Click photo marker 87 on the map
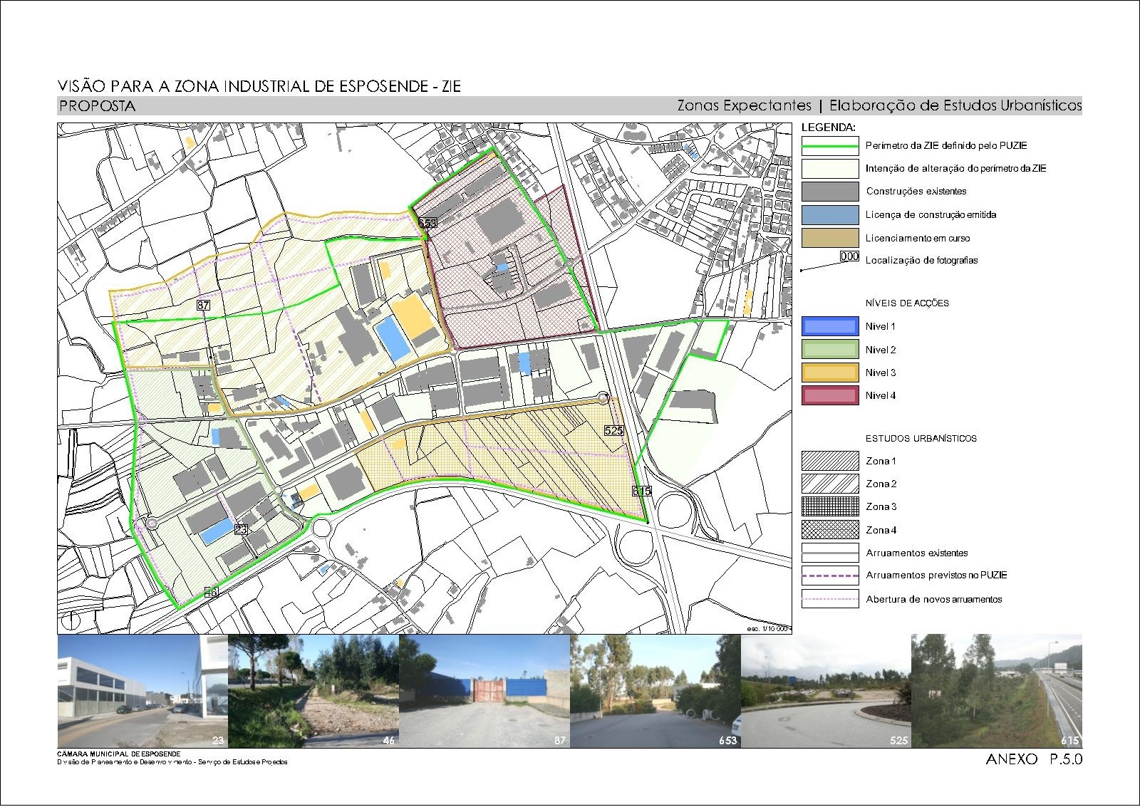Screen dimensions: 1140x807 pyautogui.click(x=203, y=305)
